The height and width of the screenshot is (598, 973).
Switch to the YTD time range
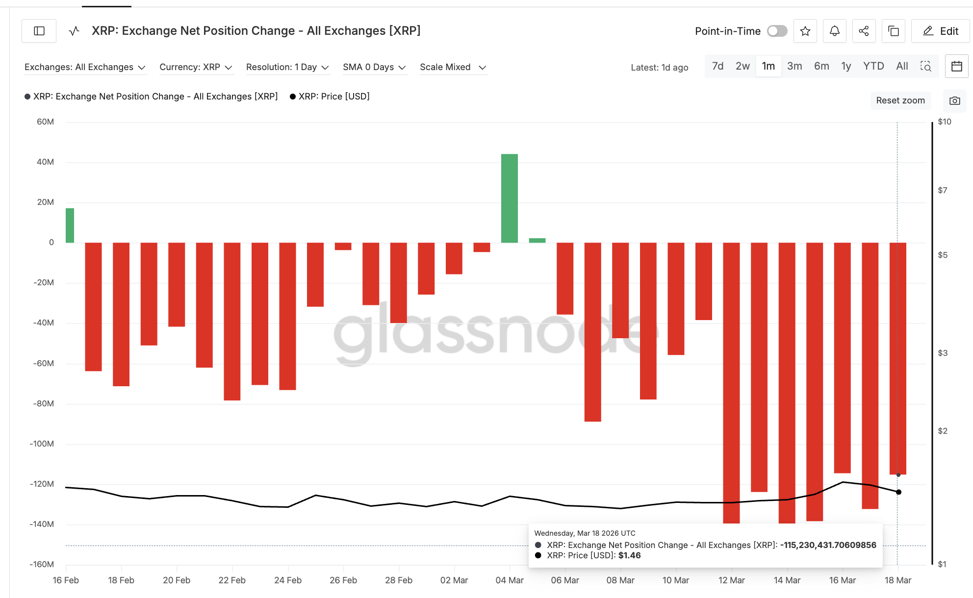click(x=873, y=66)
